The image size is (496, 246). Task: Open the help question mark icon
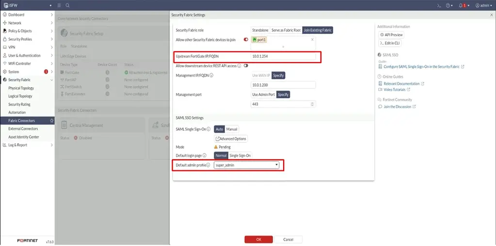[x=448, y=5]
